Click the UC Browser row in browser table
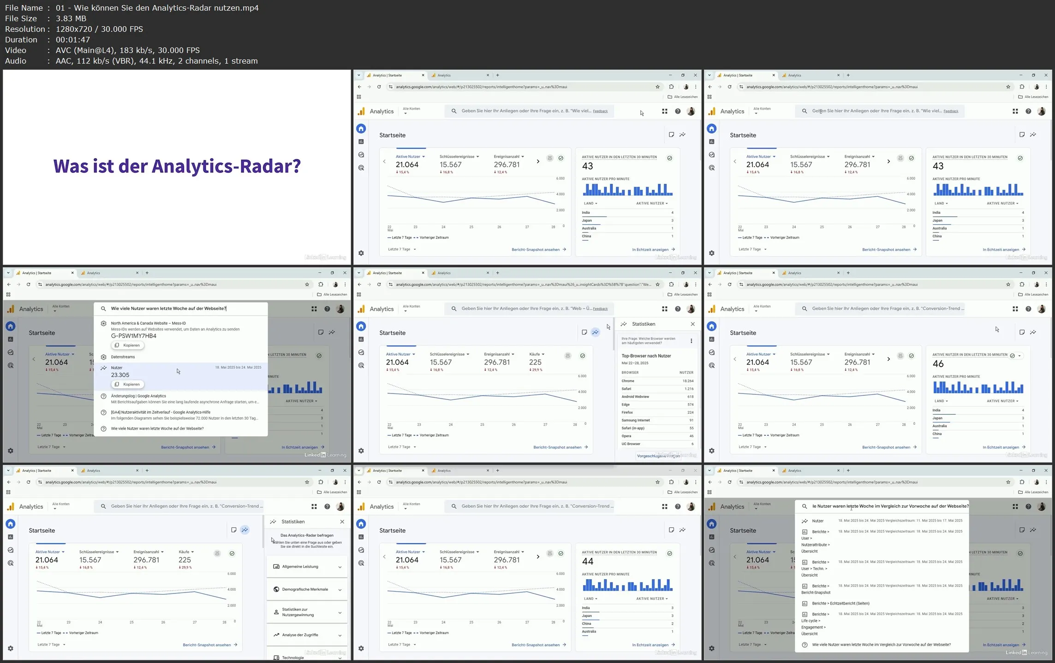1055x663 pixels. [x=657, y=444]
